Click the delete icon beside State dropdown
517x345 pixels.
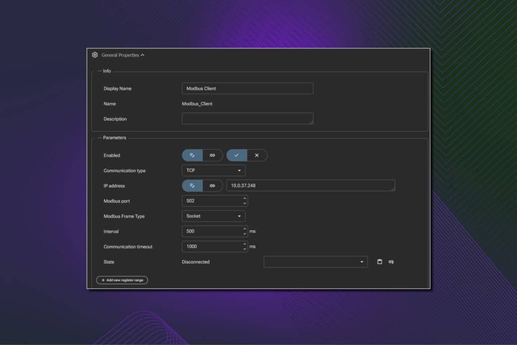click(x=380, y=262)
